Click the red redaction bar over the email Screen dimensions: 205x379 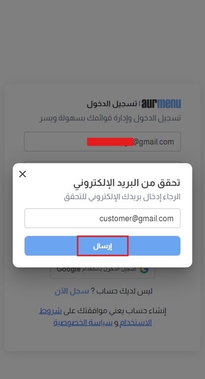tap(110, 142)
